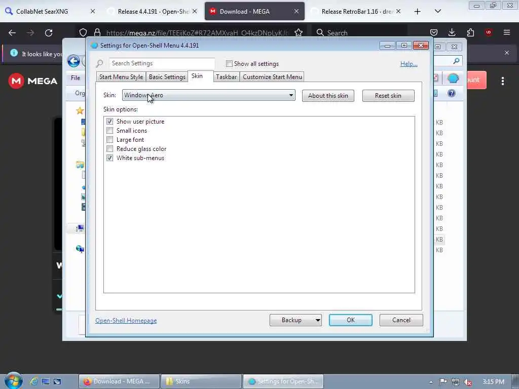This screenshot has height=389, width=519.
Task: Click the Firefox Search box
Action: [359, 33]
